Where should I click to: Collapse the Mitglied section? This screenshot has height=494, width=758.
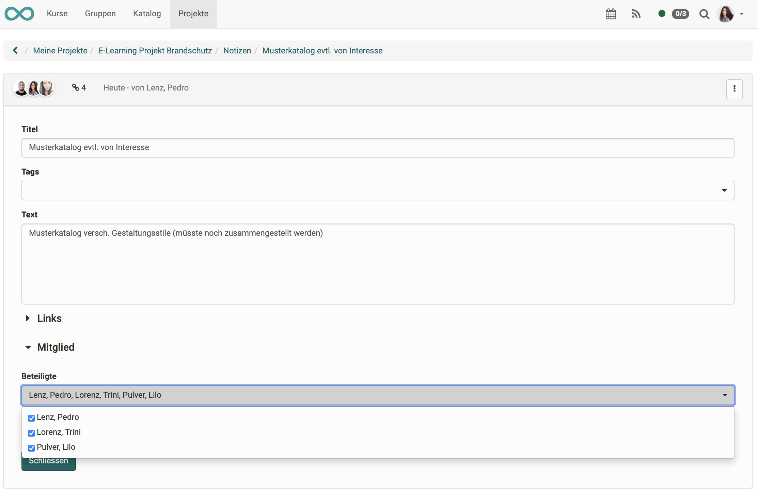(x=56, y=347)
